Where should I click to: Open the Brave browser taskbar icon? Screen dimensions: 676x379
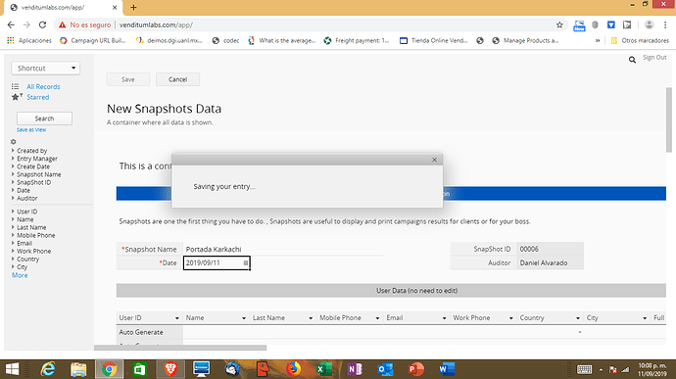point(170,369)
